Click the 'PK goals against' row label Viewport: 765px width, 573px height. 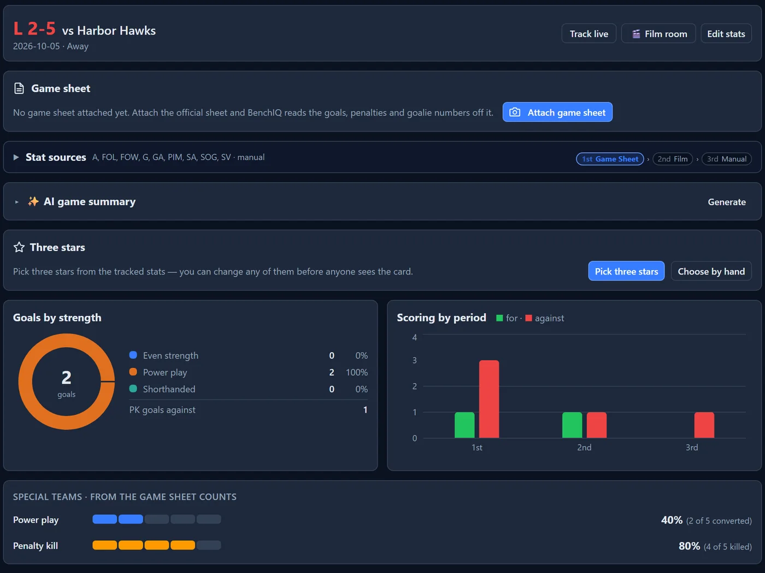click(x=162, y=410)
